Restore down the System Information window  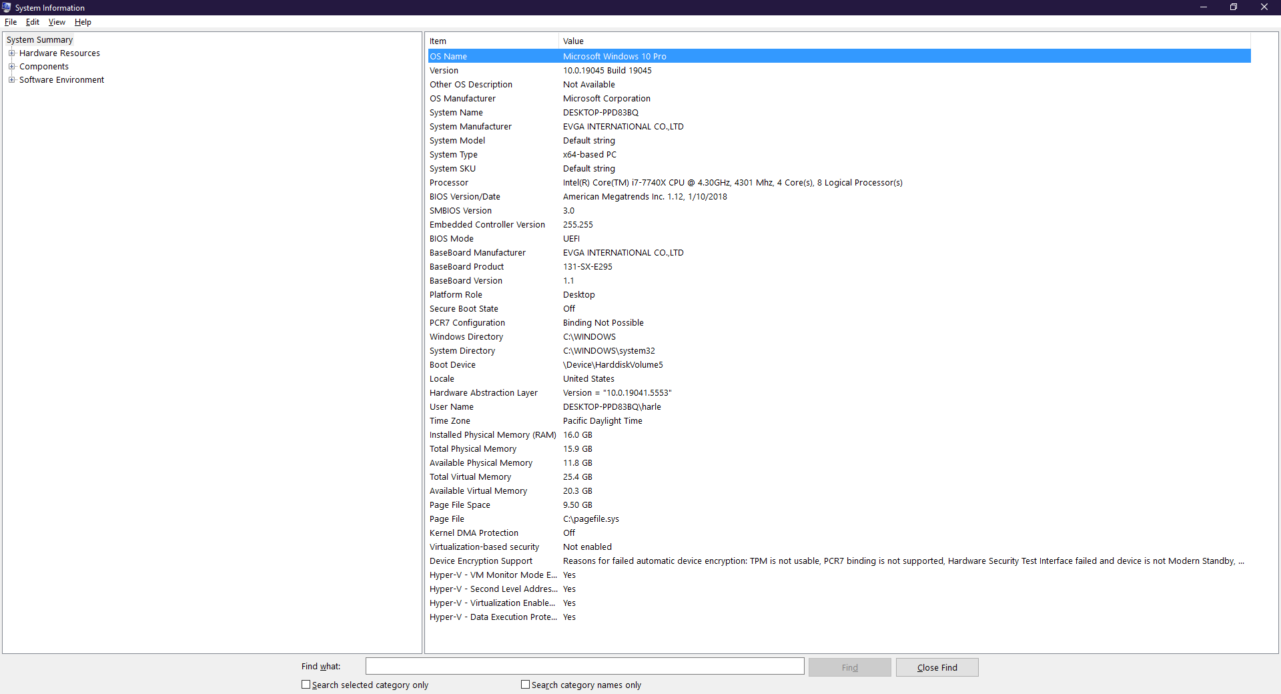1234,7
